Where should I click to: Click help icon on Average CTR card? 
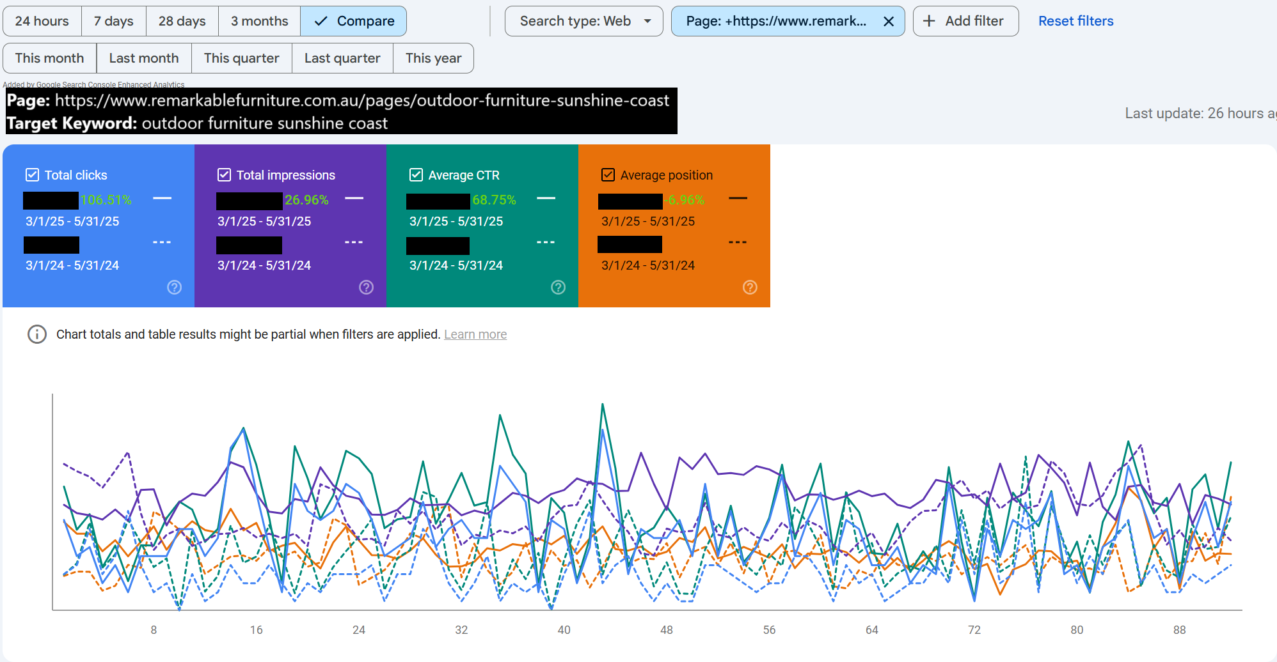[558, 288]
